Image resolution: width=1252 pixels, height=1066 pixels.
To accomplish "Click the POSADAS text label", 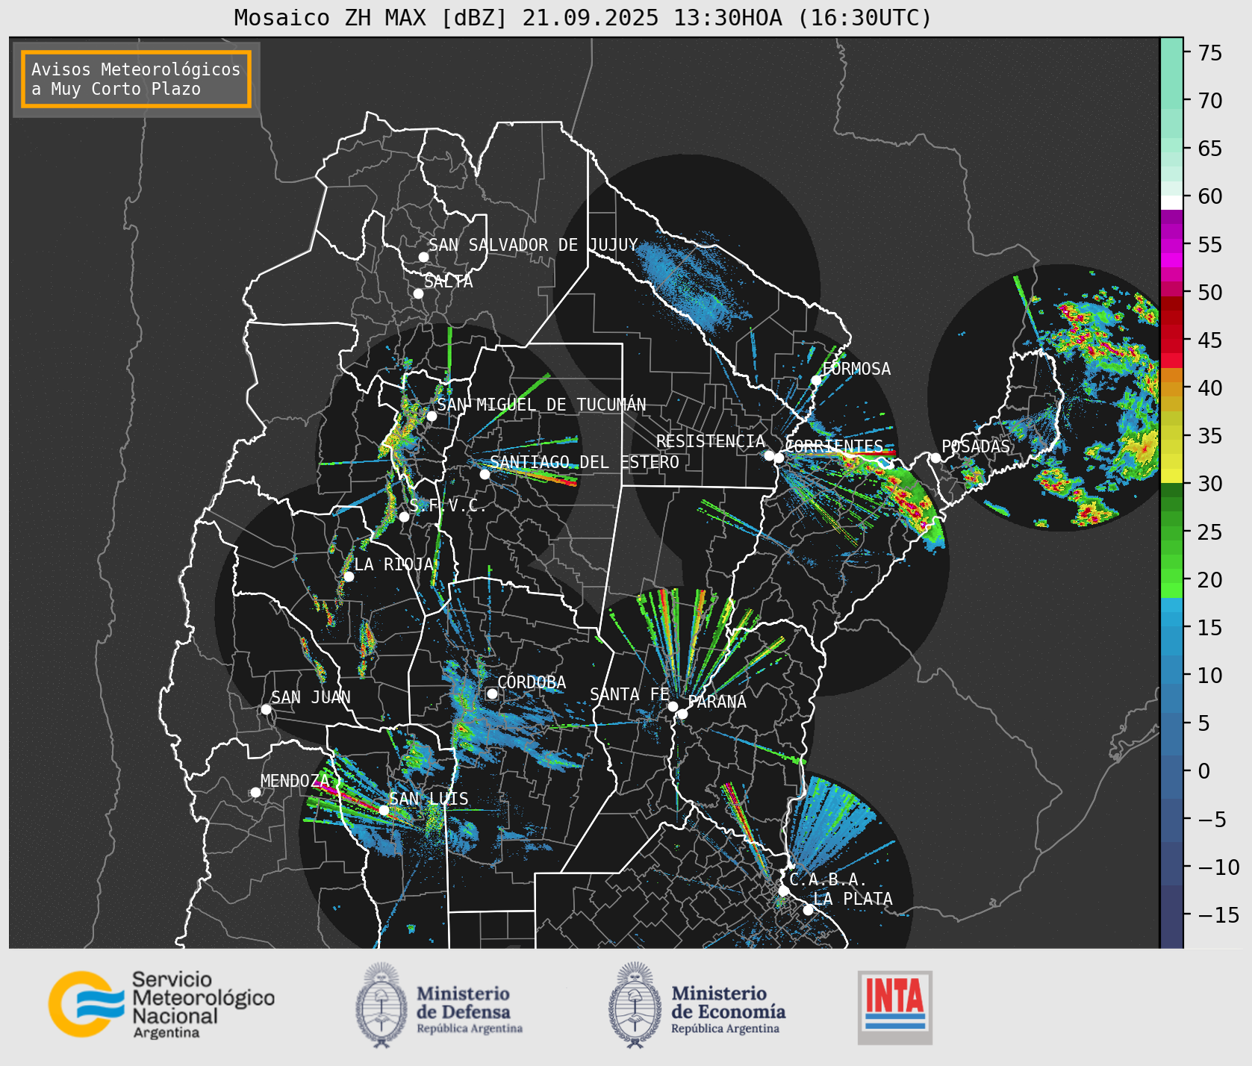I will tap(975, 446).
